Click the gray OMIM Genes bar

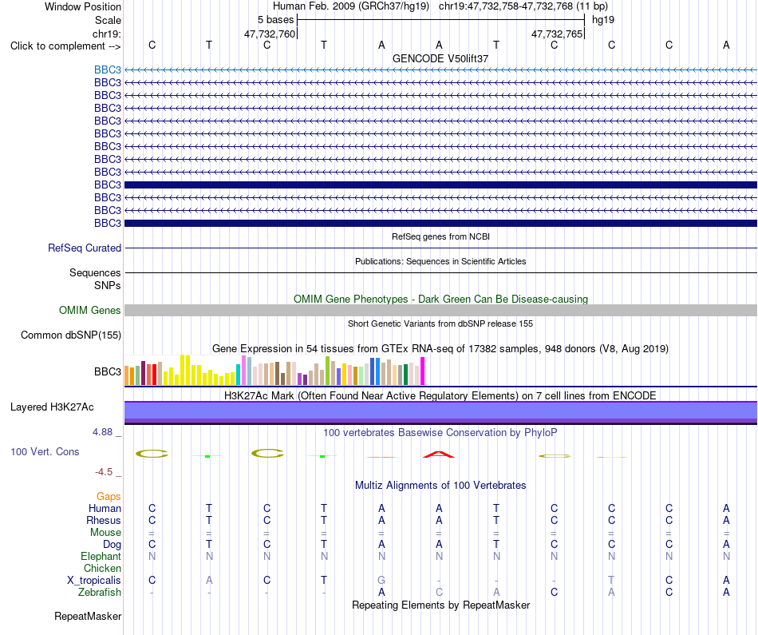pos(440,310)
